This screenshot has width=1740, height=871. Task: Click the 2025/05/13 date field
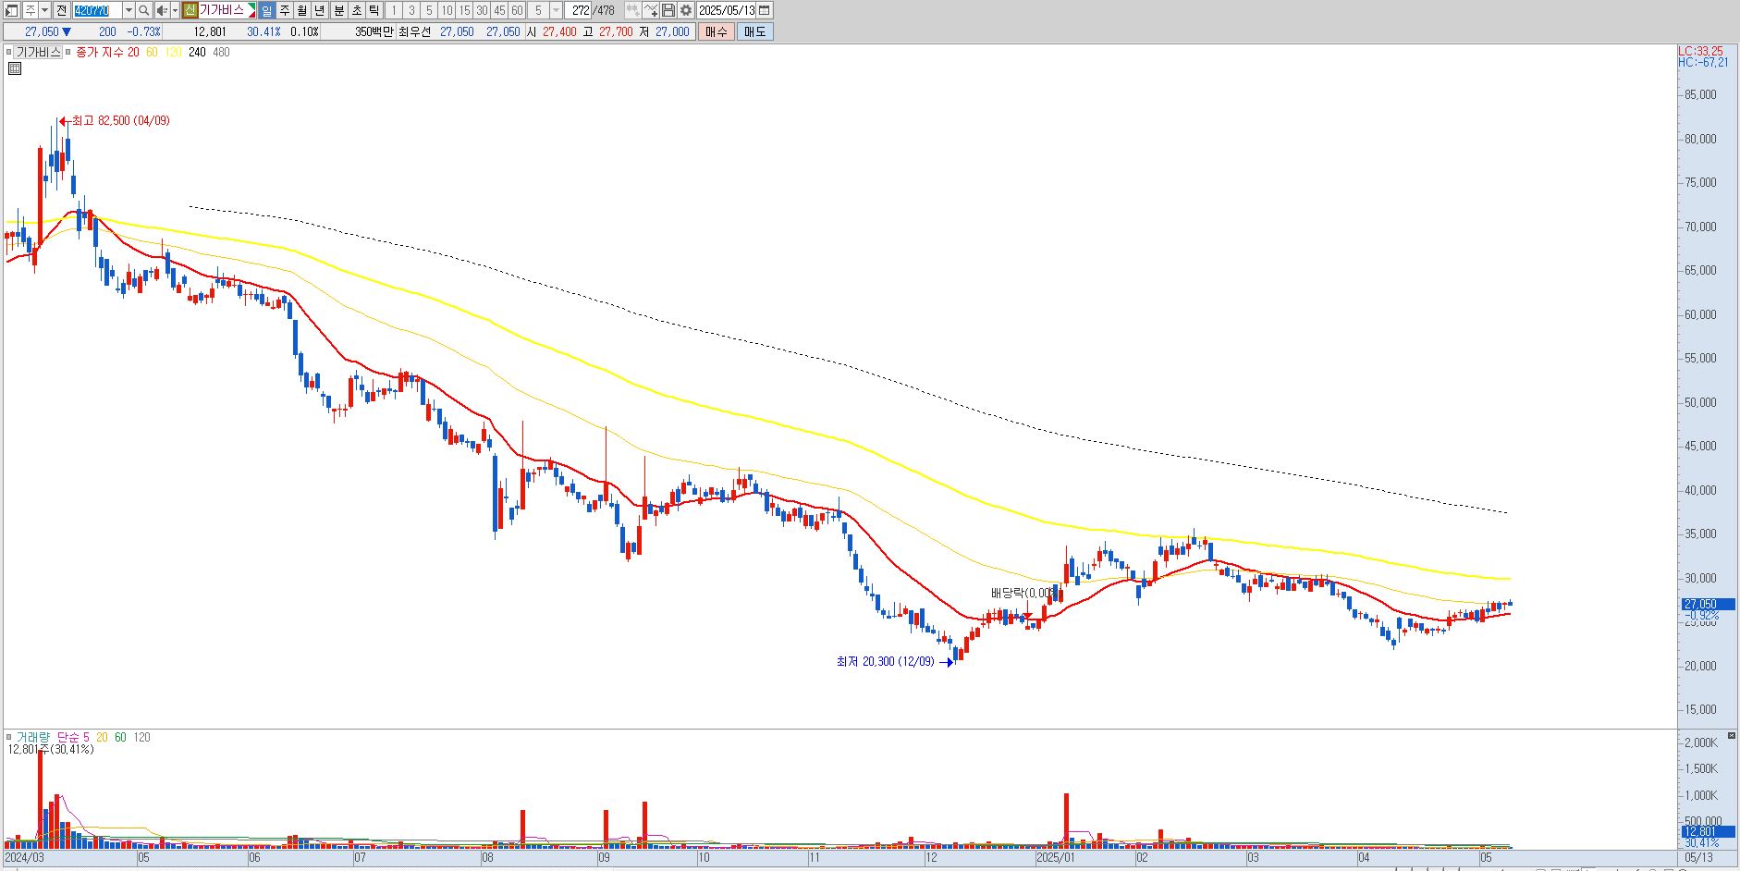726,10
